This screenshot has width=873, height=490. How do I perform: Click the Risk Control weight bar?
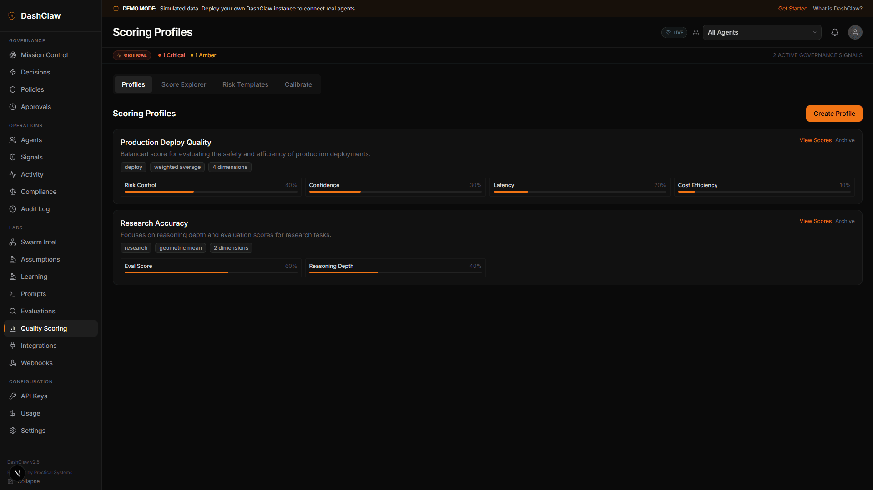click(211, 192)
